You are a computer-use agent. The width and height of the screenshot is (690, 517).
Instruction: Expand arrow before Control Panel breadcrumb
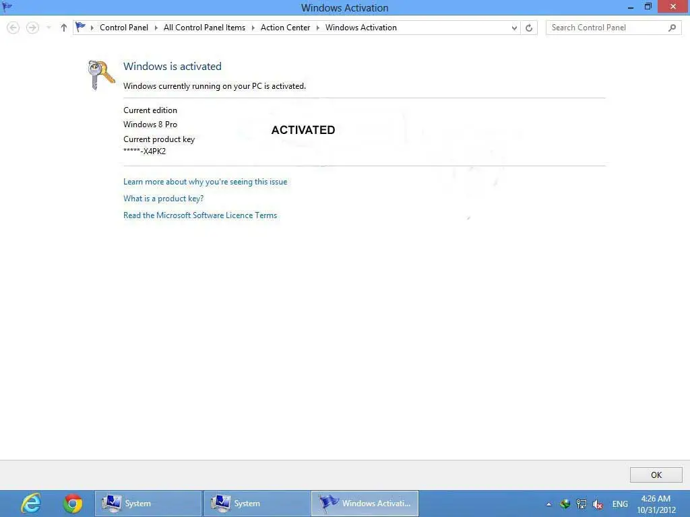tap(92, 28)
